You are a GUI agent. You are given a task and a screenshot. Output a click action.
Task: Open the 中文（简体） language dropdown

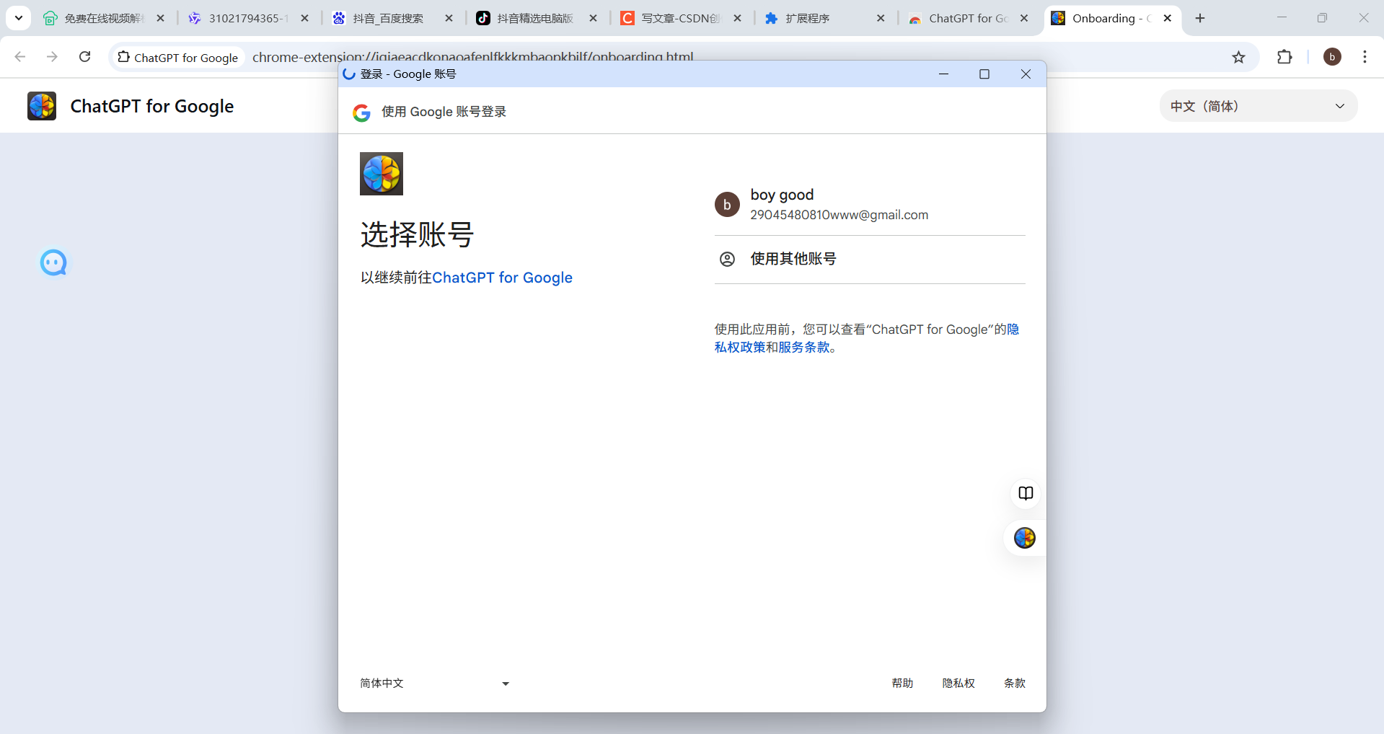[1259, 106]
